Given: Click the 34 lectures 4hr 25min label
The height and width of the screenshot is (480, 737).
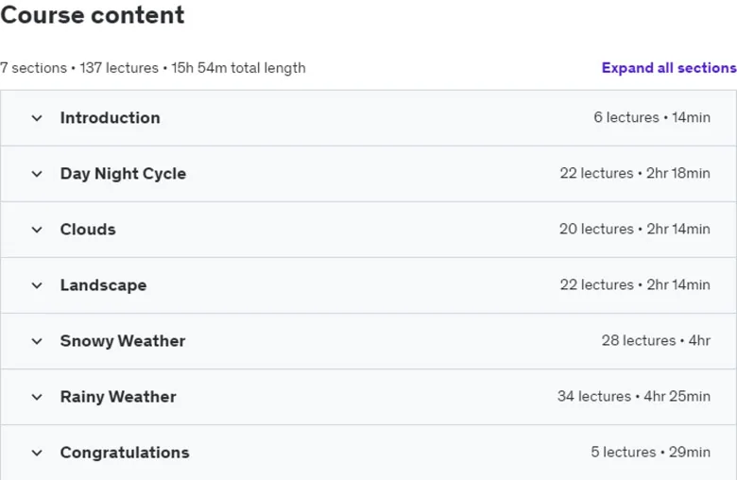Looking at the screenshot, I should [x=634, y=396].
